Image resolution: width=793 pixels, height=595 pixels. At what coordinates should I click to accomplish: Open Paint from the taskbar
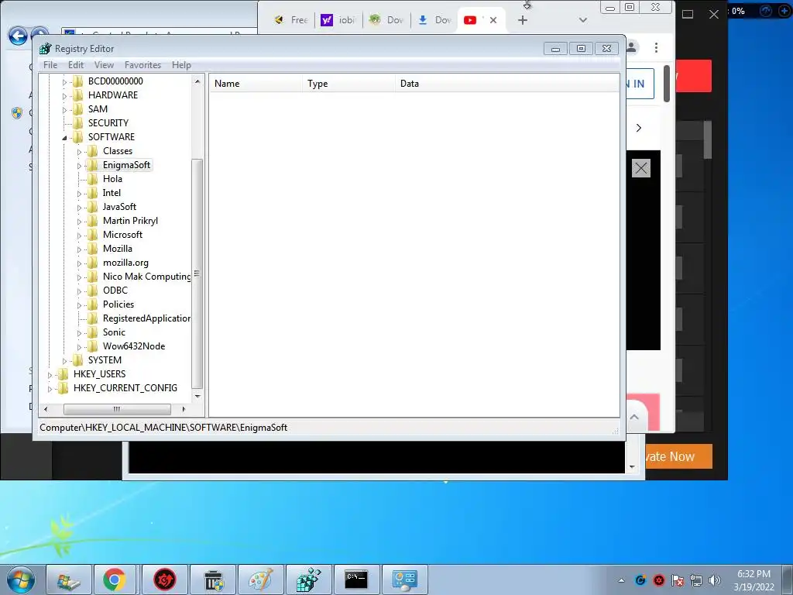tap(261, 580)
